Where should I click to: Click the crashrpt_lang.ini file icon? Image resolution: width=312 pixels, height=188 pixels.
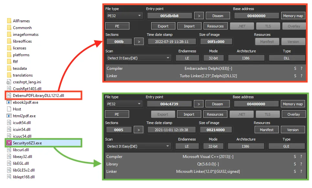tap(9, 82)
